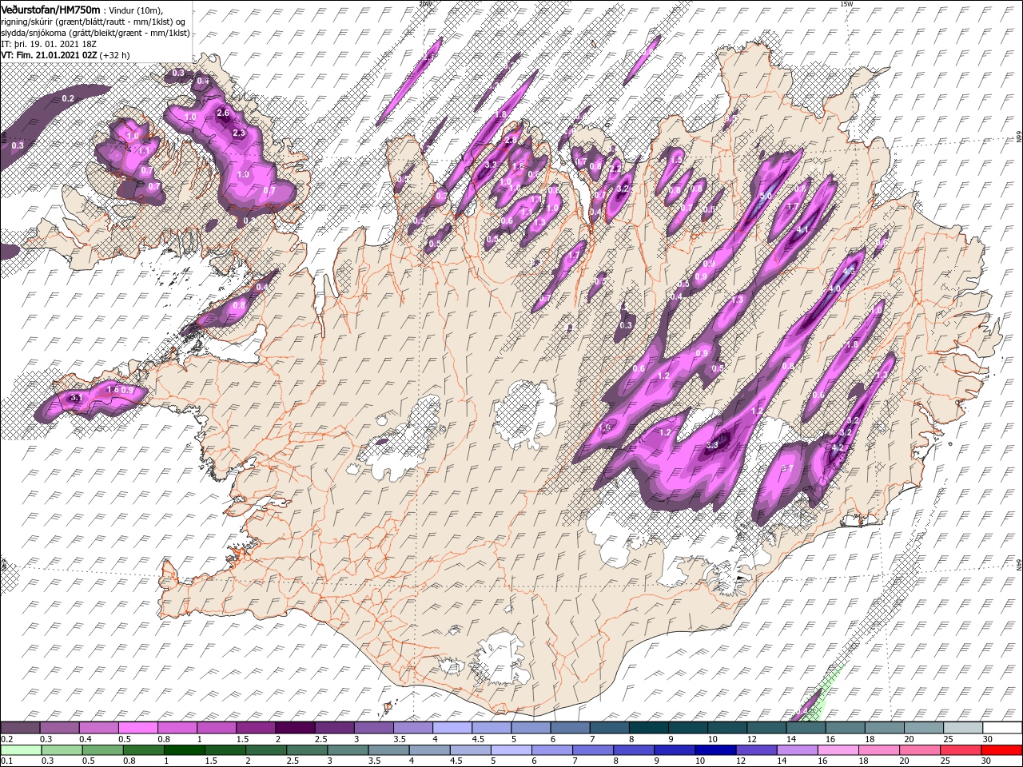This screenshot has width=1023, height=767.
Task: Click the purple 1–1.5 swatch in top legend row
Action: [x=217, y=728]
